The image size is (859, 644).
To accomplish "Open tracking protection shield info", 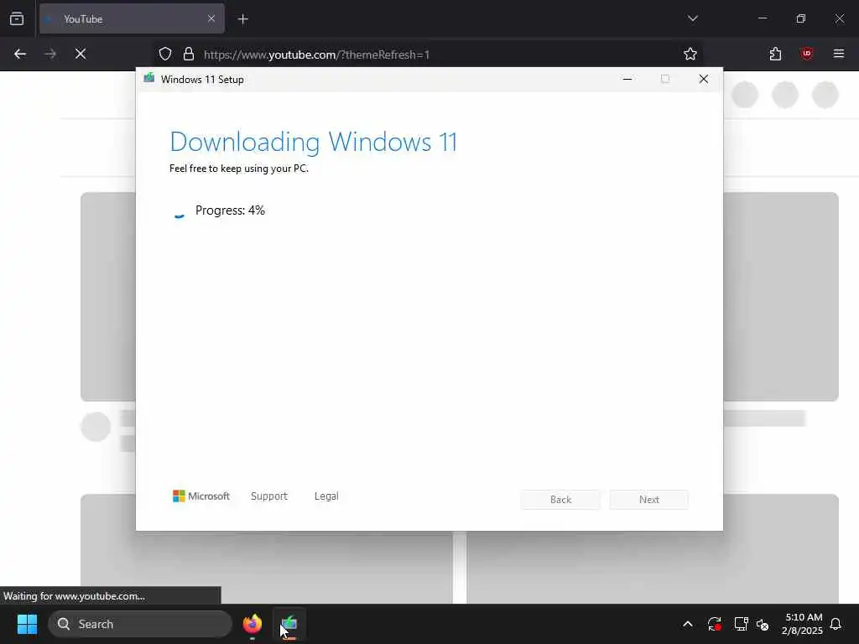I will pyautogui.click(x=165, y=55).
